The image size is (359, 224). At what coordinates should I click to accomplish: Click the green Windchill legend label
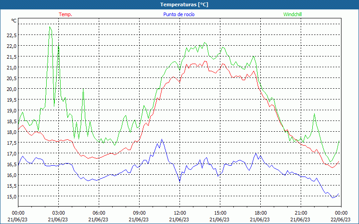(293, 14)
